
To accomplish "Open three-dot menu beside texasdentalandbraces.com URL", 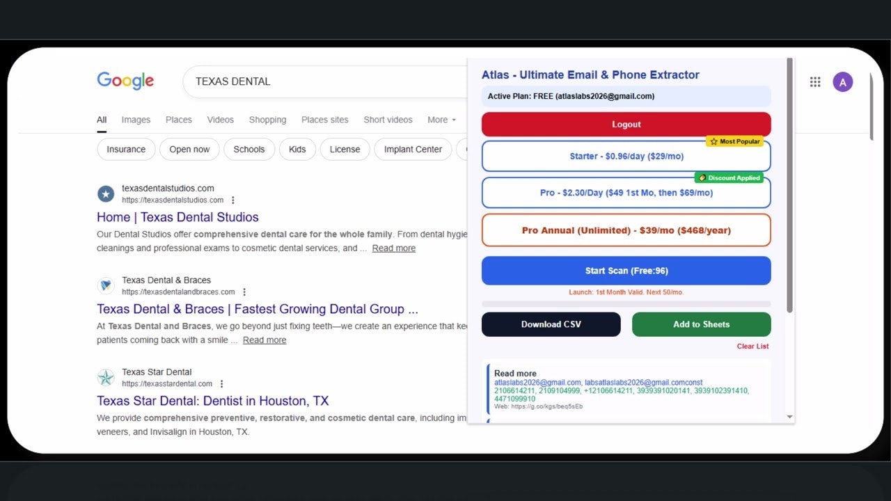I will (x=244, y=292).
